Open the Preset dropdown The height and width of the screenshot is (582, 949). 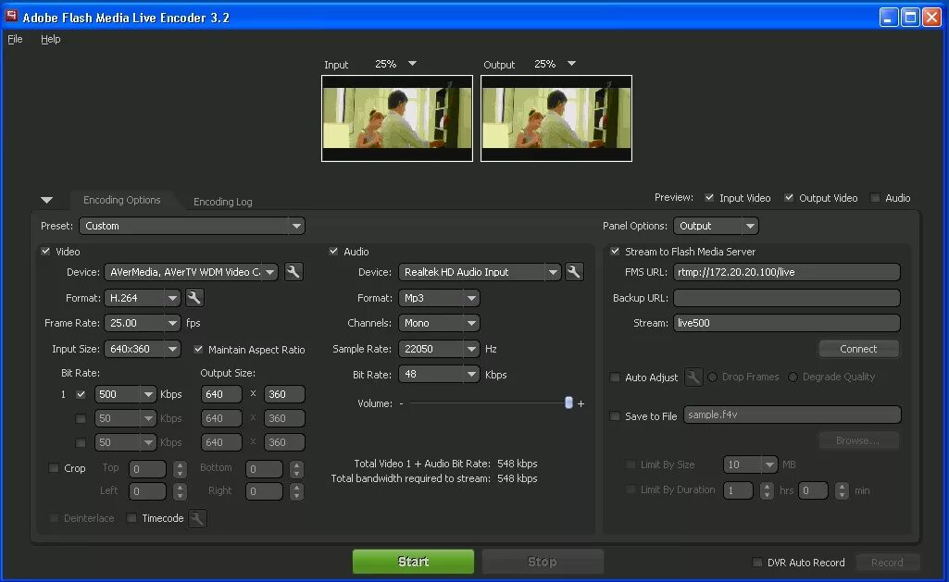pyautogui.click(x=192, y=226)
